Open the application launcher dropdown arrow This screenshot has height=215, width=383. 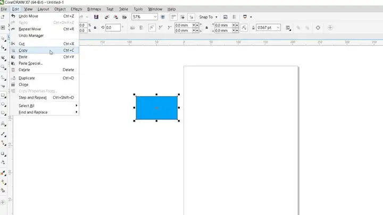(251, 17)
